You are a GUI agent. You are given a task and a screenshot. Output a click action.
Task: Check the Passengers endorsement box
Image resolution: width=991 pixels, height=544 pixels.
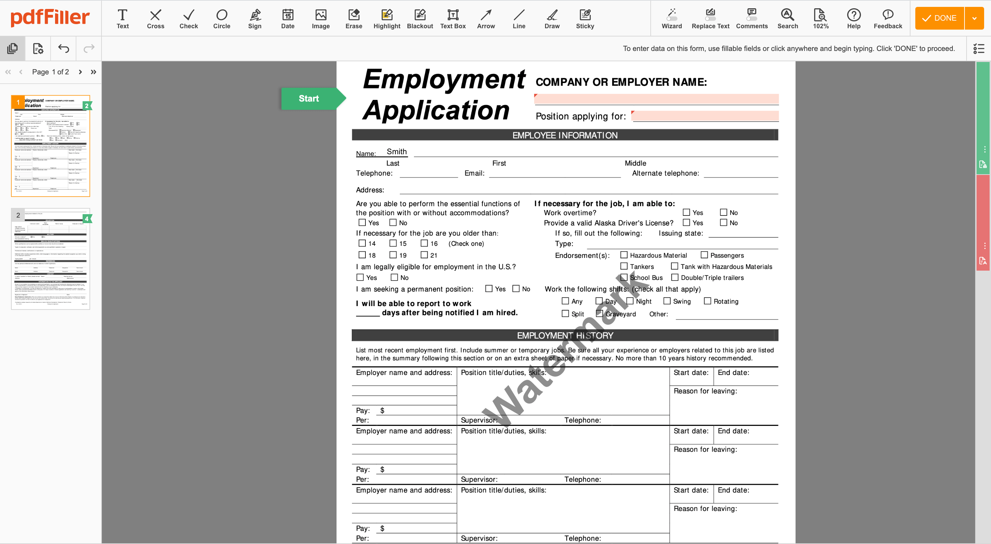[x=704, y=255]
